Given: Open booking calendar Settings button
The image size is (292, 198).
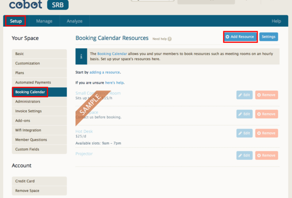Looking at the screenshot, I should [x=269, y=37].
